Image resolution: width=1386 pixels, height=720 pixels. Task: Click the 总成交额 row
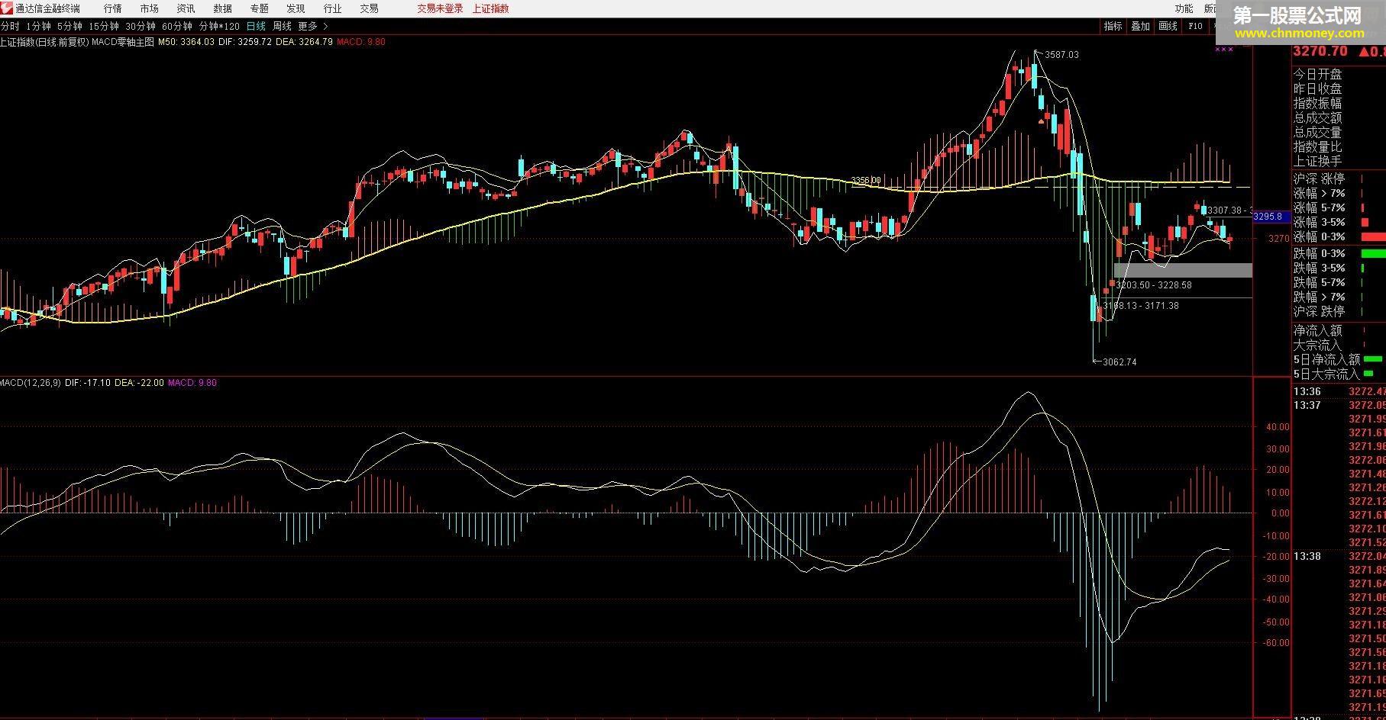pos(1339,117)
